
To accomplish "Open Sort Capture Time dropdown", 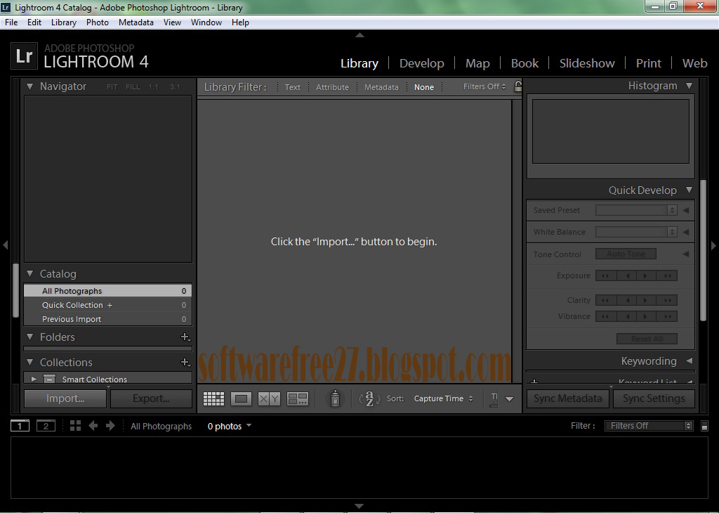I will click(x=444, y=398).
